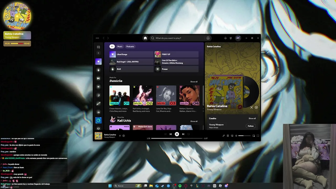The image size is (336, 189).
Task: Open the Liked Songs shortcut tile
Action: point(131,54)
